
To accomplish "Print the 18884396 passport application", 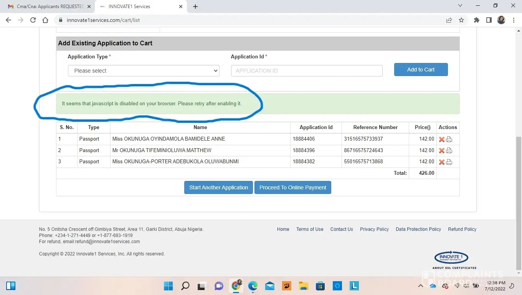I will pyautogui.click(x=449, y=151).
